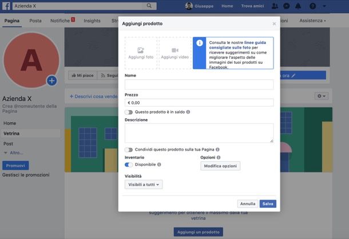
Task: Focus the Nome input field
Action: (x=199, y=84)
